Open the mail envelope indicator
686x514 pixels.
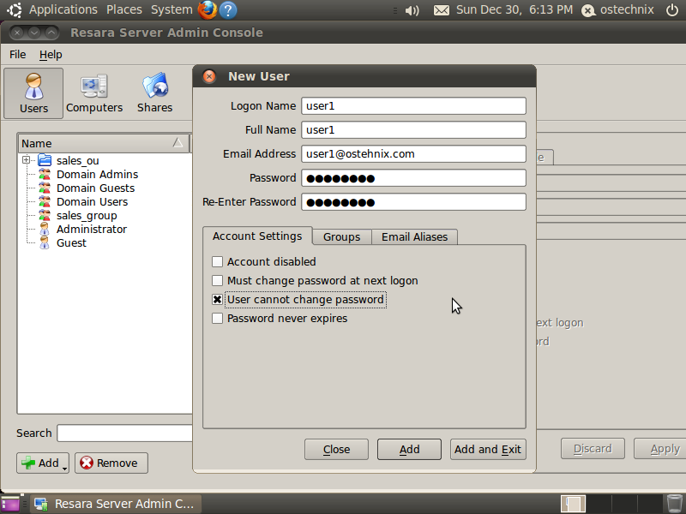[x=441, y=10]
